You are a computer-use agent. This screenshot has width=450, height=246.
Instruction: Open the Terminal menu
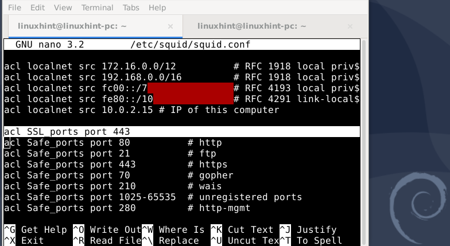tap(97, 8)
